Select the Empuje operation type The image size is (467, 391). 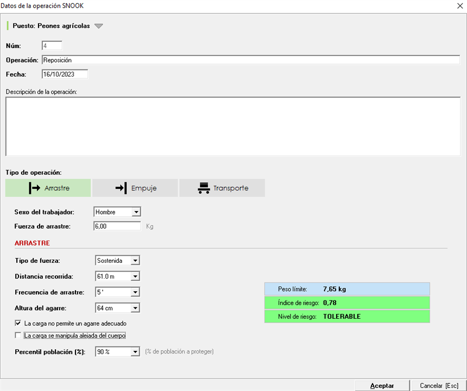tap(135, 188)
